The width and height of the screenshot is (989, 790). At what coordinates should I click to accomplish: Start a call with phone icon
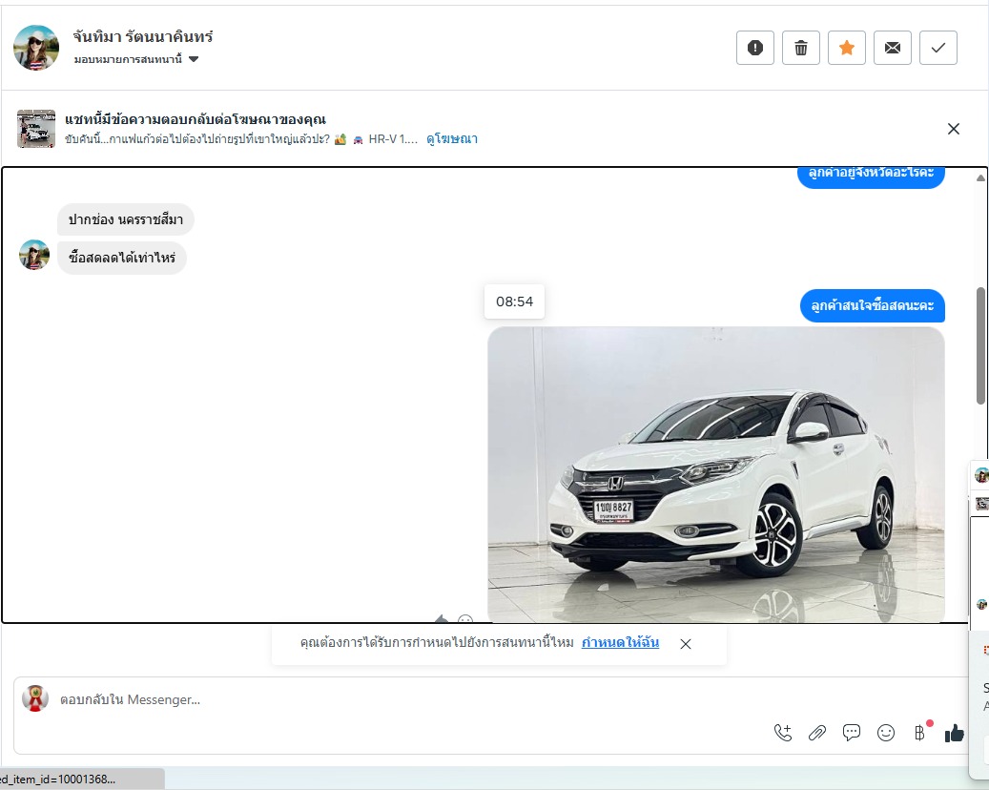point(783,733)
